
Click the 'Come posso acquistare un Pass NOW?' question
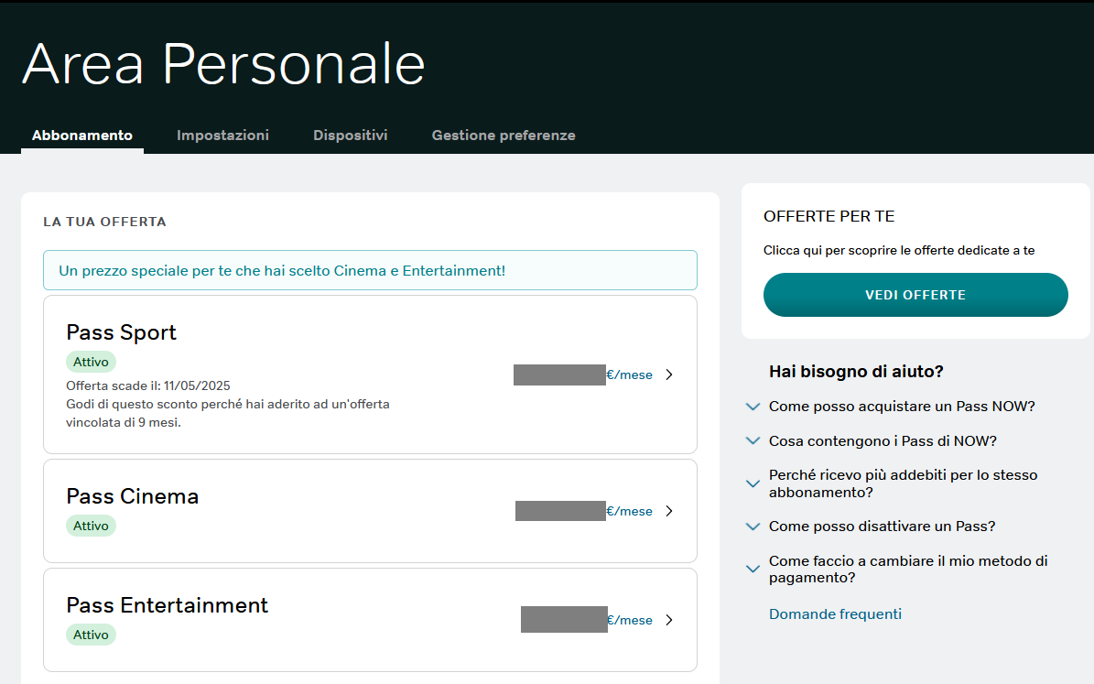[902, 407]
